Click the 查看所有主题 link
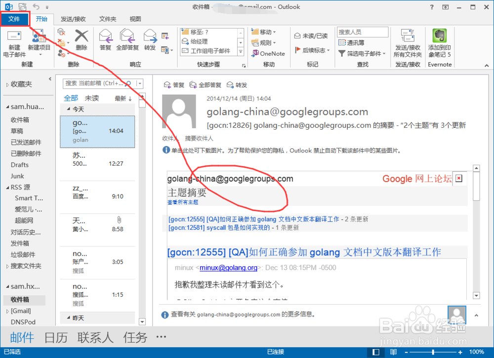The image size is (494, 358). tap(183, 202)
